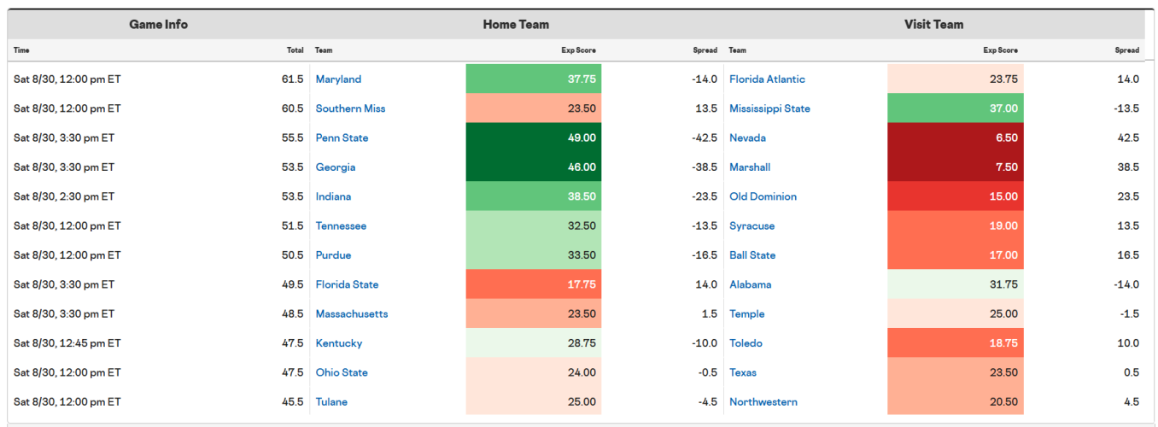Image resolution: width=1158 pixels, height=427 pixels.
Task: Select Temple's -1.5 spread value
Action: coord(1128,313)
